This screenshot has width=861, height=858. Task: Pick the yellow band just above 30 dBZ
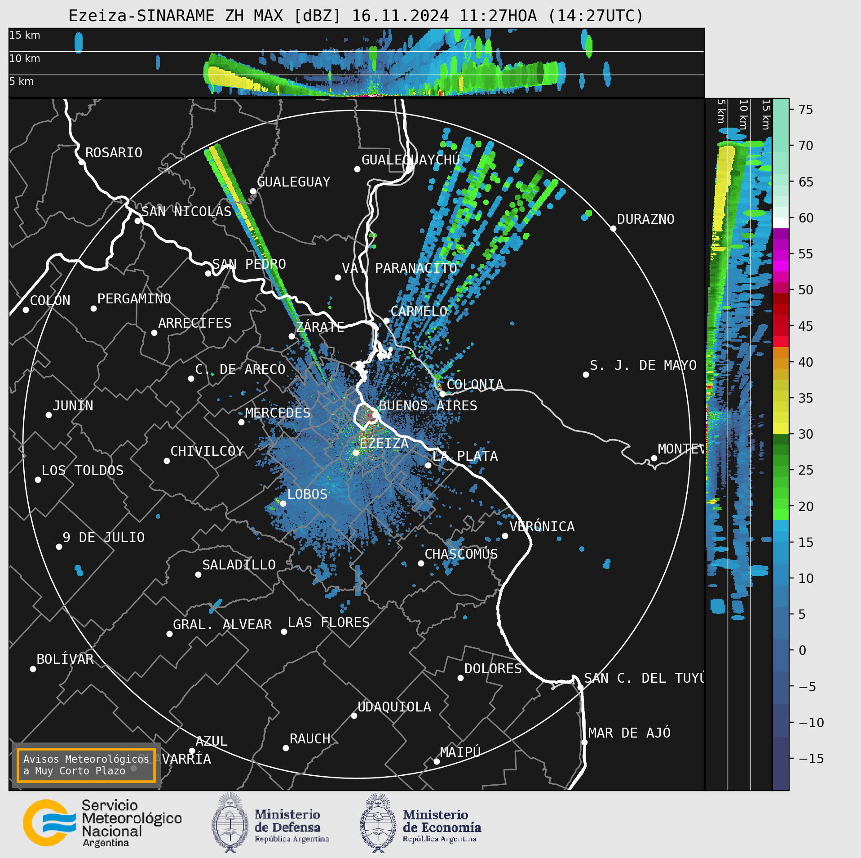(781, 428)
